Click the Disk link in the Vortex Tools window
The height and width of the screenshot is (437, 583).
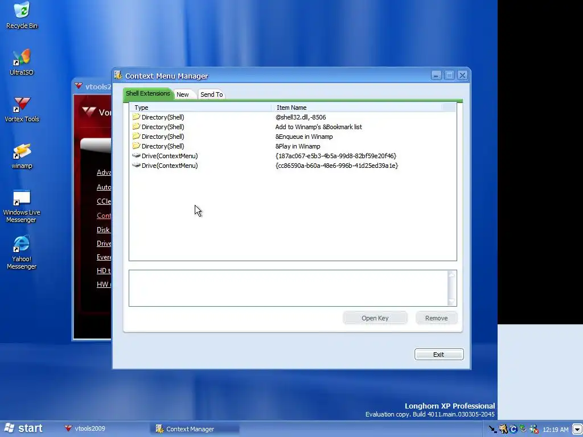coord(104,230)
